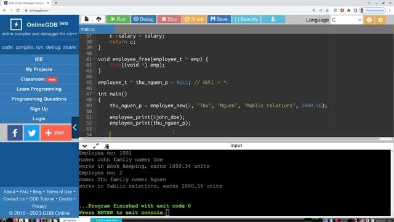Open Learn Programming in sidebar
This screenshot has width=394, height=222.
click(39, 89)
